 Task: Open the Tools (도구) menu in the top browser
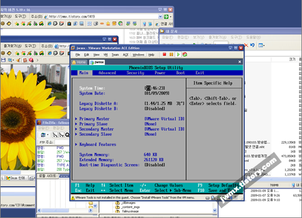coord(21,16)
